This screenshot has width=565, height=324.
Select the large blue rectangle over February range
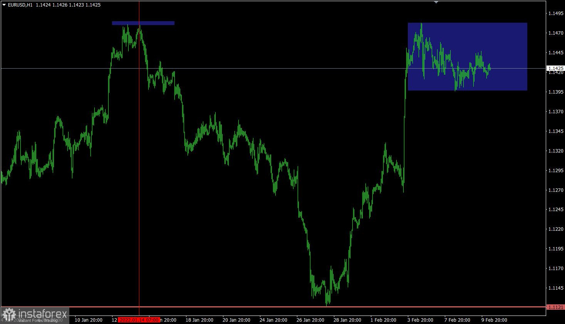coord(468,57)
